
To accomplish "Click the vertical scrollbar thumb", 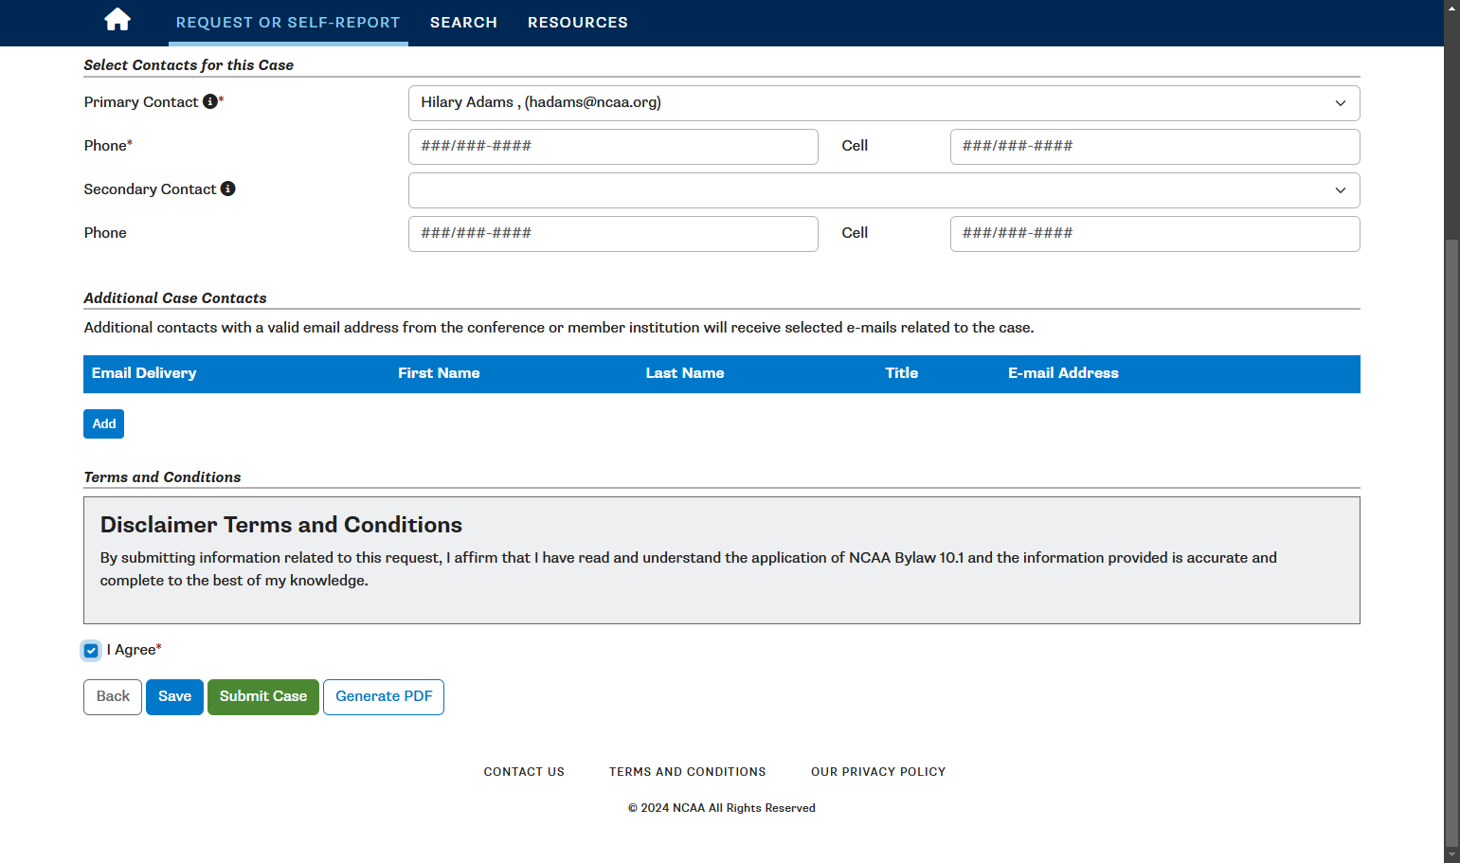I will coord(1451,543).
